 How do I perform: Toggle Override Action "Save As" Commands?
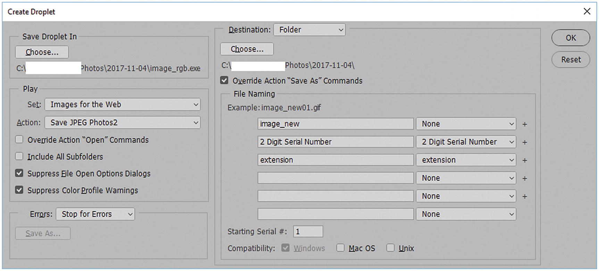(x=224, y=81)
